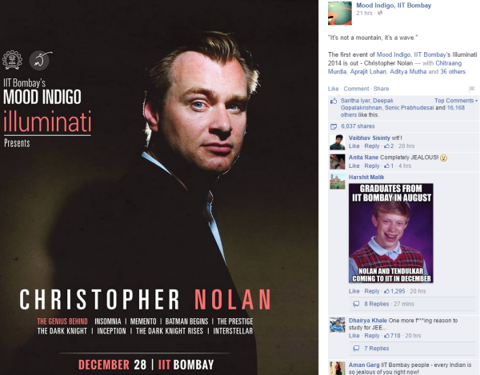Expand the 8 Replies thread
The width and height of the screenshot is (480, 375).
377,304
